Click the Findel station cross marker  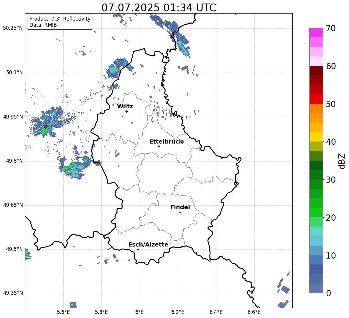180,212
